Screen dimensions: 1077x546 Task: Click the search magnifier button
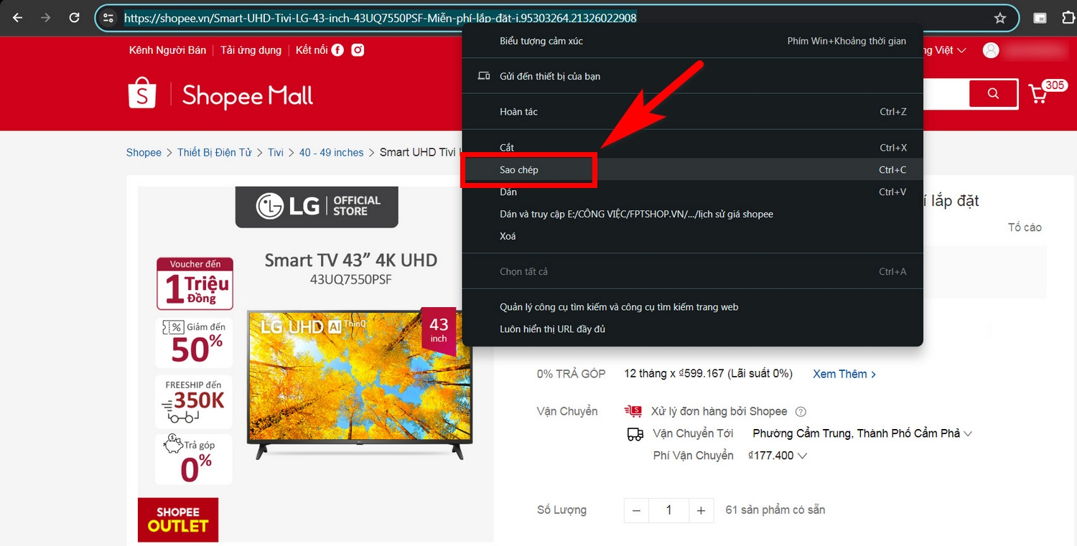coord(993,93)
